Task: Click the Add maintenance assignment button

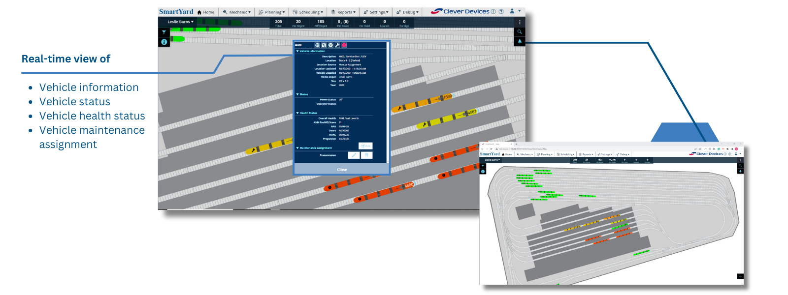Action: click(x=365, y=146)
